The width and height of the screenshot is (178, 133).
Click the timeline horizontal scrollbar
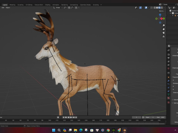point(83,124)
